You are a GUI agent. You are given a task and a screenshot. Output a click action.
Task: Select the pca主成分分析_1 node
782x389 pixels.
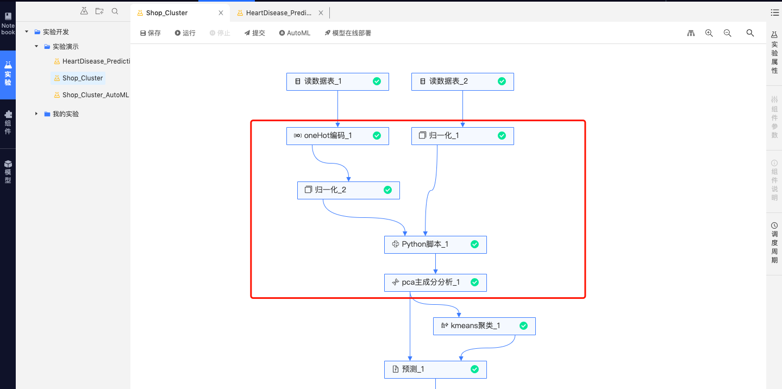[x=435, y=283]
